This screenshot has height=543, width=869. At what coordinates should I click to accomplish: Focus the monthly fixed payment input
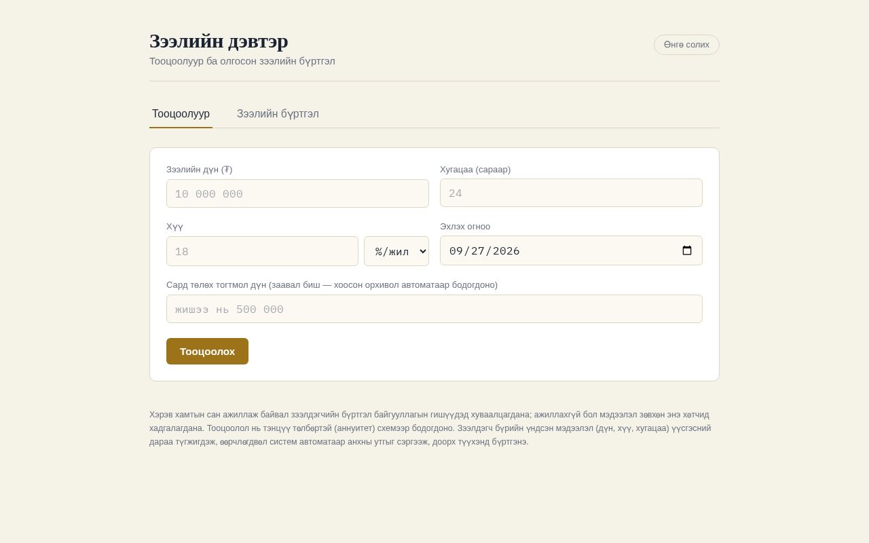point(434,309)
